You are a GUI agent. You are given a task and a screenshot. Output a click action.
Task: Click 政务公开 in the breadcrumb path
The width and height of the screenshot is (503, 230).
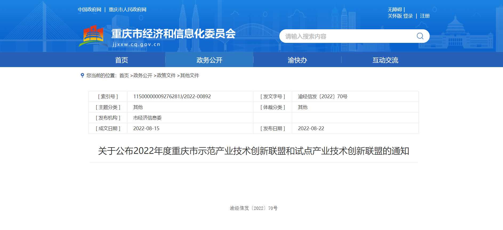pos(143,76)
